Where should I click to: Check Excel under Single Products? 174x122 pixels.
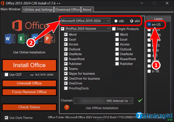tap(117, 39)
